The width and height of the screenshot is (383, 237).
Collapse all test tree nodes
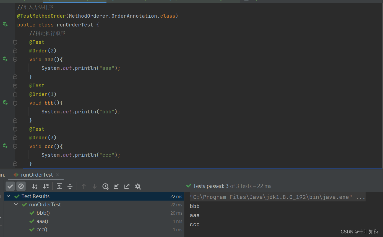pos(70,186)
